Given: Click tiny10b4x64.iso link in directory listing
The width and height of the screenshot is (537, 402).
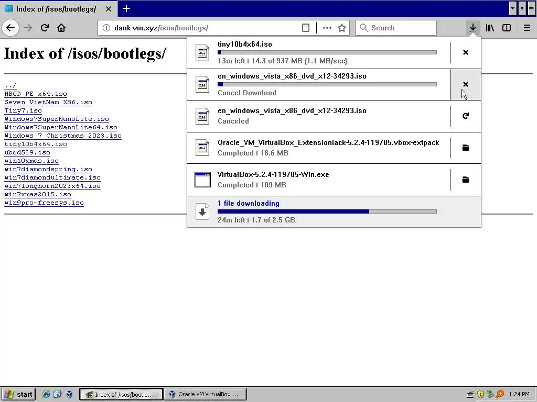Looking at the screenshot, I should tap(36, 144).
